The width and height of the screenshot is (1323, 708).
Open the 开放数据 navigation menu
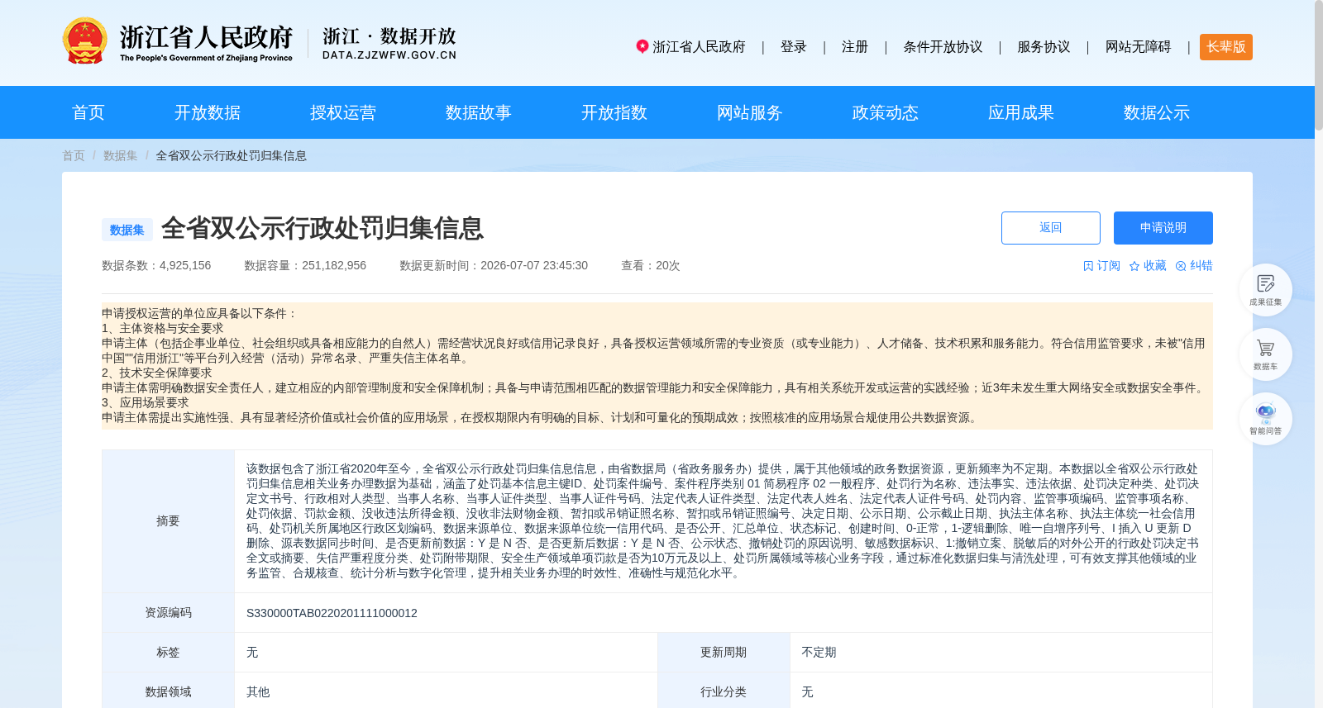tap(208, 112)
